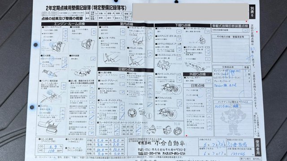Select the エンジン・ルーム点検 section header
The image size is (287, 161).
pyautogui.click(x=70, y=24)
